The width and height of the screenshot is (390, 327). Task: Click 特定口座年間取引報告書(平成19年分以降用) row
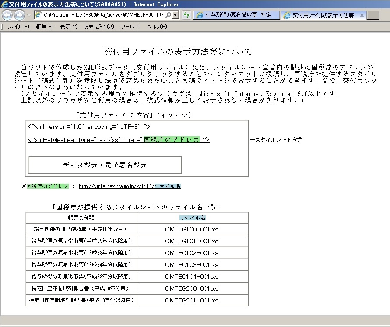[81, 300]
